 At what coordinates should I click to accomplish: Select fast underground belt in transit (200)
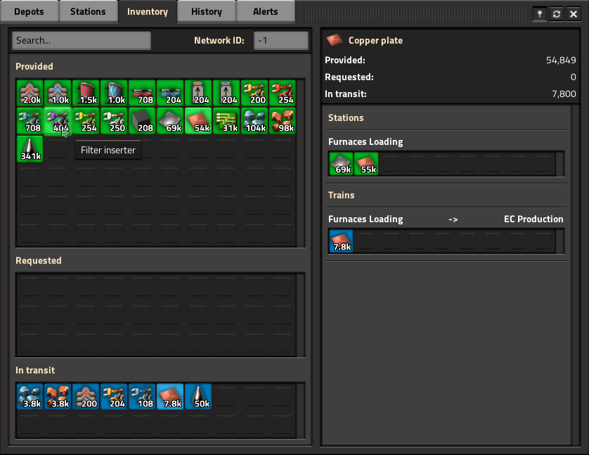[x=86, y=397]
